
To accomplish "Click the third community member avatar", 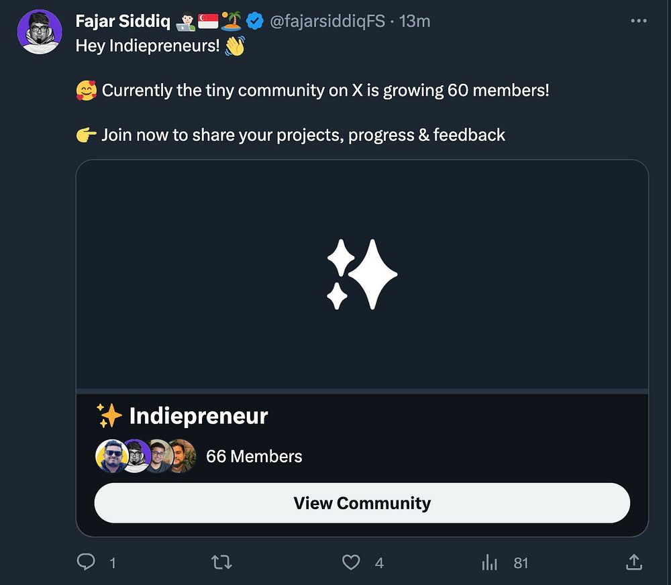I will pos(158,456).
